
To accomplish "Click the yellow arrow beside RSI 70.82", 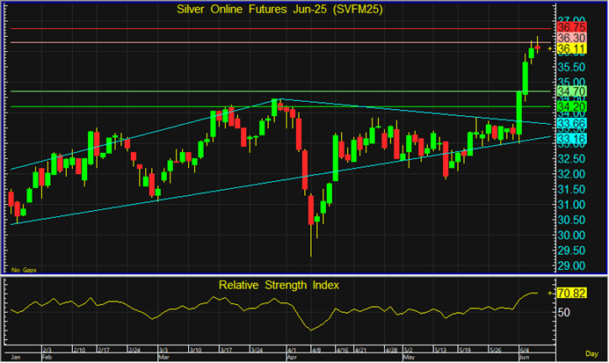I will pyautogui.click(x=551, y=293).
